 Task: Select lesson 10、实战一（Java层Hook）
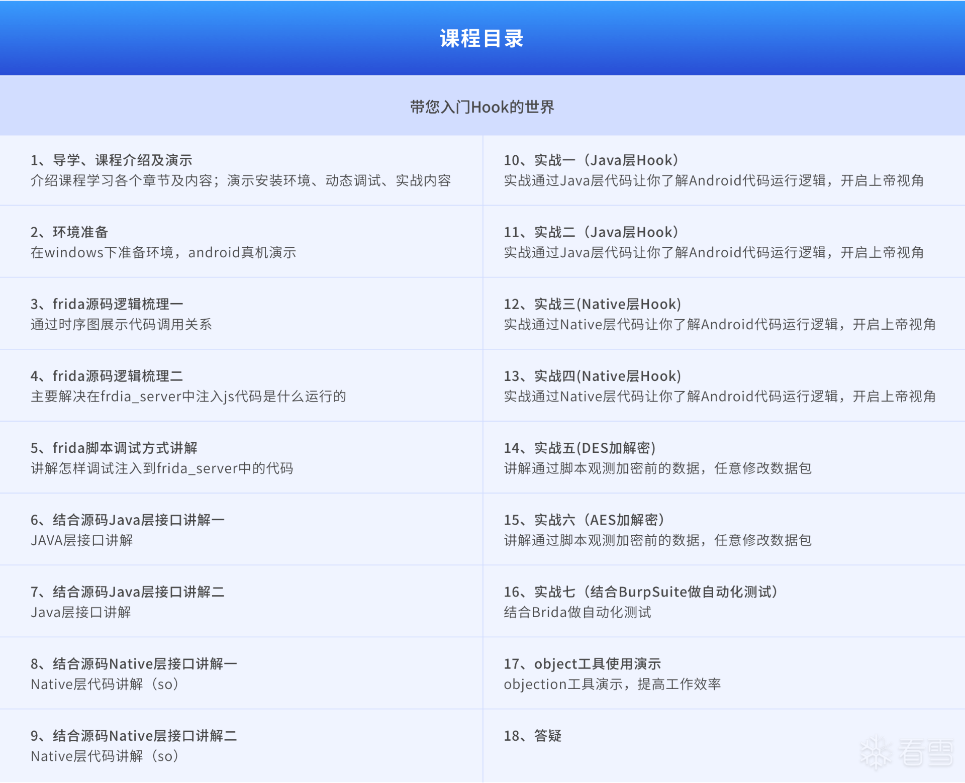(592, 160)
